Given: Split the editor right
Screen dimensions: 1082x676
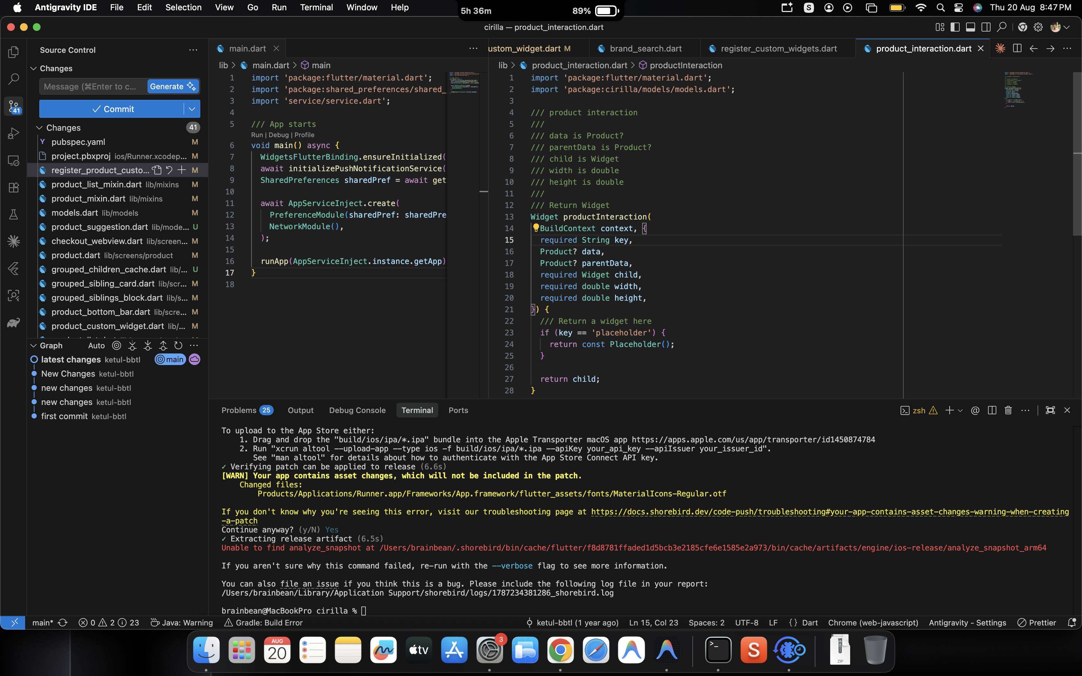Looking at the screenshot, I should [1017, 48].
